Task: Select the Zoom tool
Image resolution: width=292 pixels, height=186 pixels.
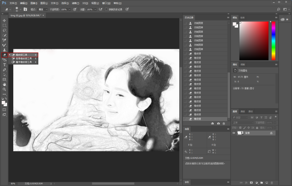Action: (x=4, y=90)
